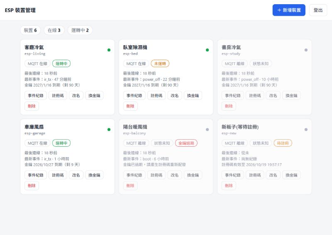
Task: Click 換金鑰 on 臥室除濕機 card
Action: pos(193,96)
